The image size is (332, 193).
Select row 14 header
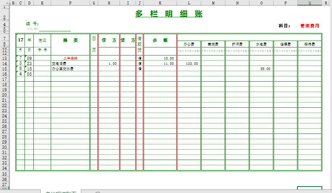pyautogui.click(x=4, y=64)
